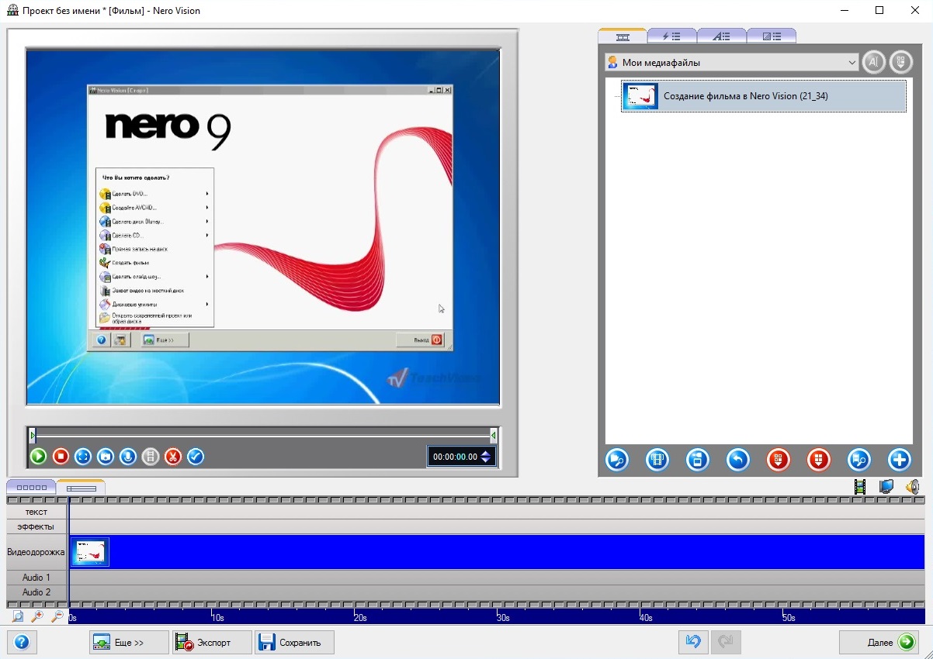The height and width of the screenshot is (659, 933).
Task: Click the Экспорт button
Action: tap(212, 642)
